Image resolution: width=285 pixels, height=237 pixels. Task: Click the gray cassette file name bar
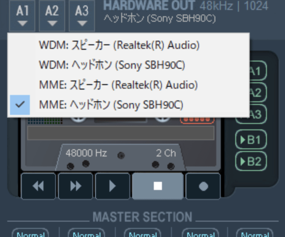pos(120,133)
